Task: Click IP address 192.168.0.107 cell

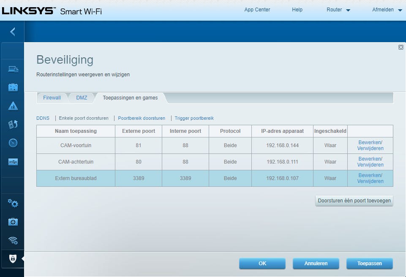Action: [x=282, y=178]
